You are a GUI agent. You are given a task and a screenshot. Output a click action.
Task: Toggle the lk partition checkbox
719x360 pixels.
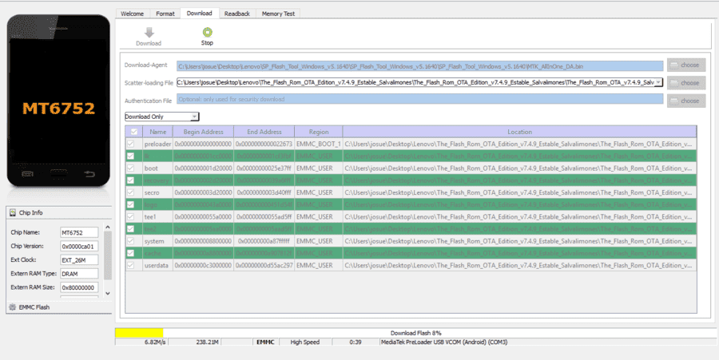pyautogui.click(x=131, y=156)
